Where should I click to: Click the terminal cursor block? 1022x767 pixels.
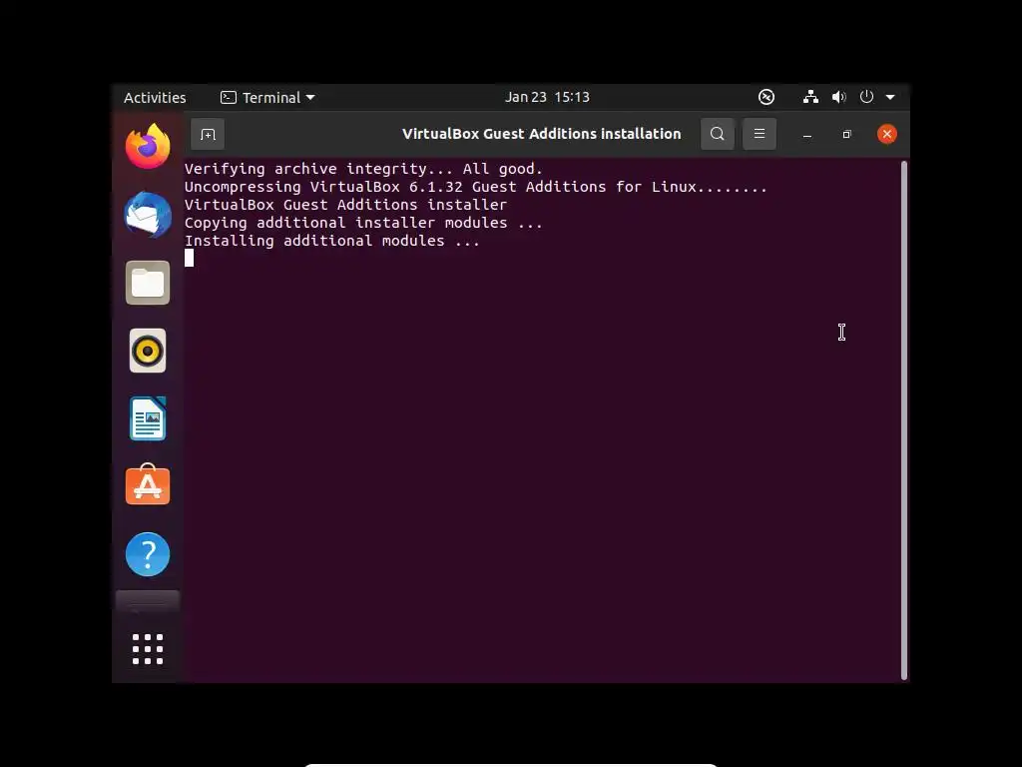point(189,259)
